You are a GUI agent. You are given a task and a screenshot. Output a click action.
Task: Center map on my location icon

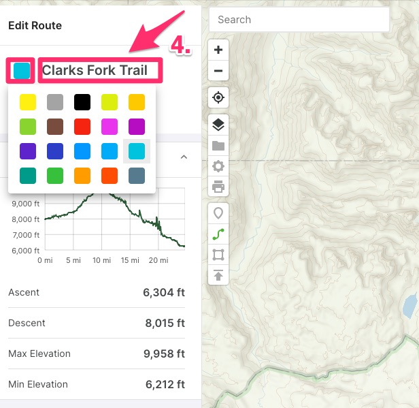[218, 97]
